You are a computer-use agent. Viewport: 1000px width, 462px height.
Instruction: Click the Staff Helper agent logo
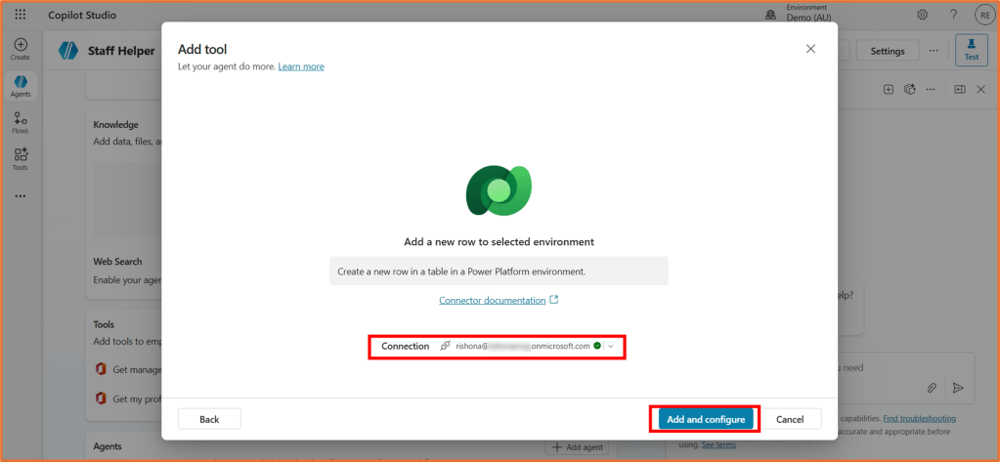pos(68,51)
